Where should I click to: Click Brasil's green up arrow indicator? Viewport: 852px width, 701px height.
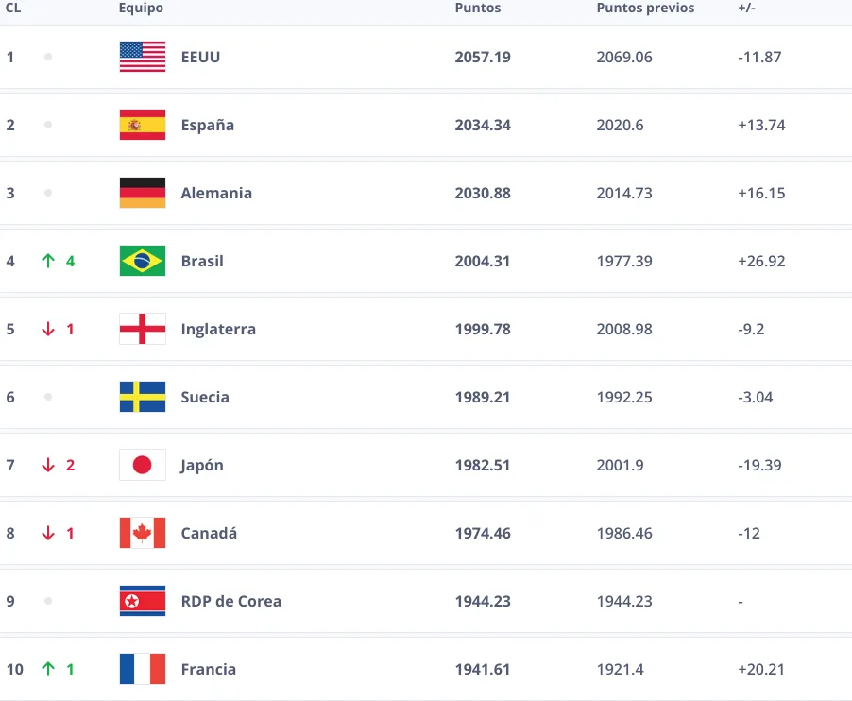(x=48, y=261)
